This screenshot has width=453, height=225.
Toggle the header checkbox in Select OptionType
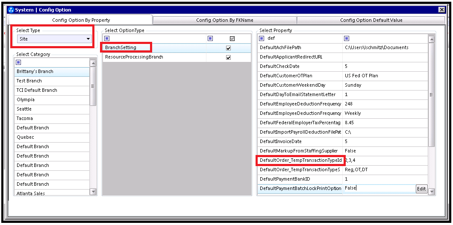click(232, 38)
